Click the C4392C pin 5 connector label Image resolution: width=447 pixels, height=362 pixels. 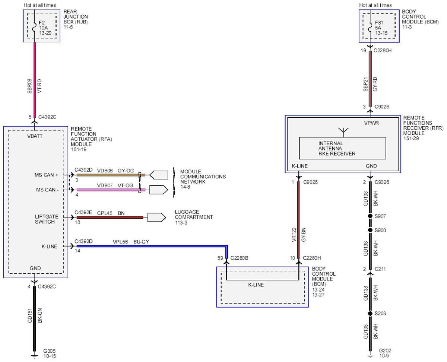48,117
